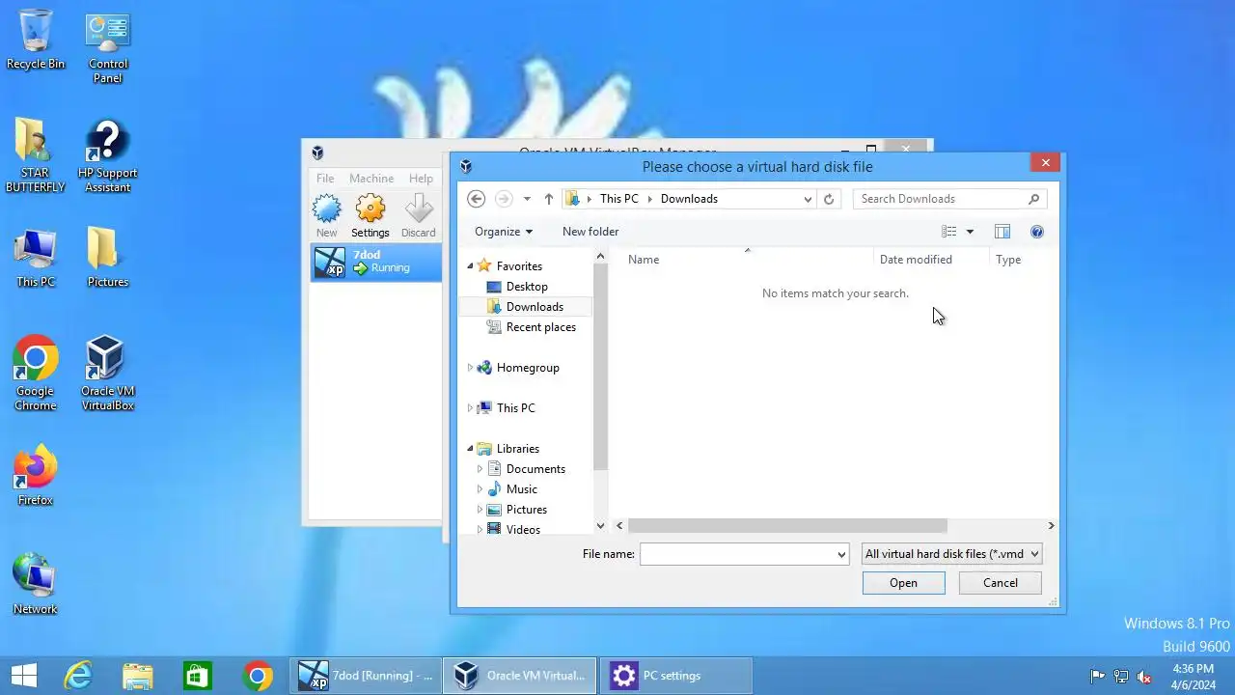Sort by Date modified column header
Screen dimensions: 1235x695
click(932, 260)
